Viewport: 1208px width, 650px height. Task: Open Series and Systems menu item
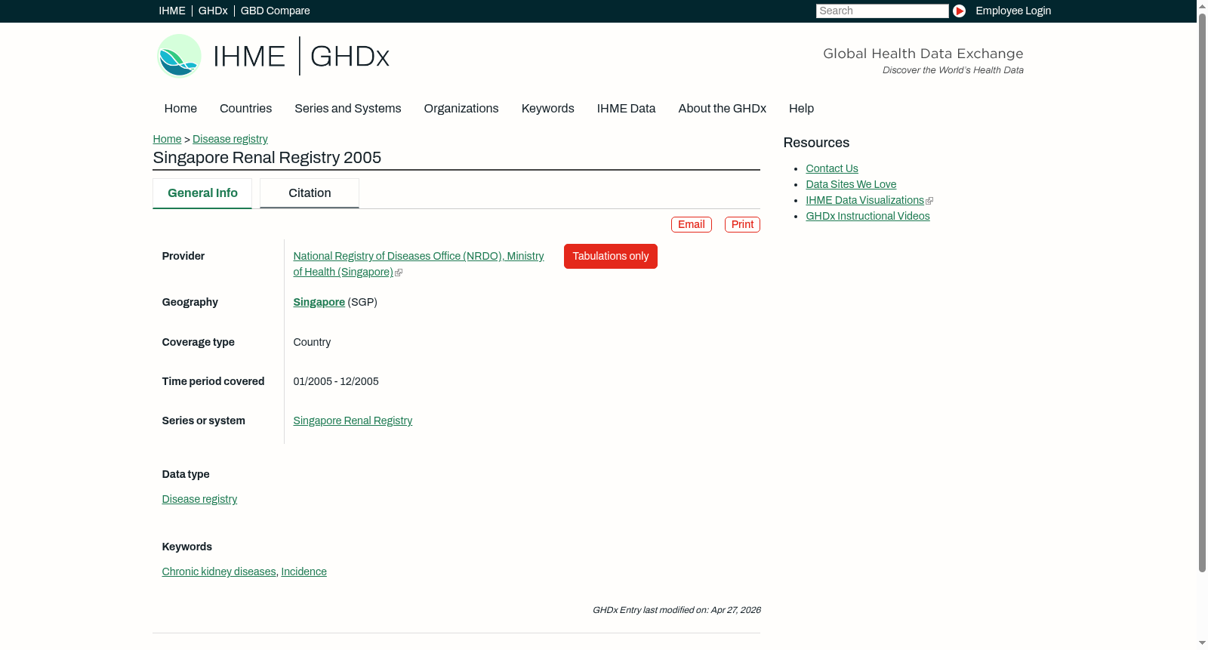point(347,109)
